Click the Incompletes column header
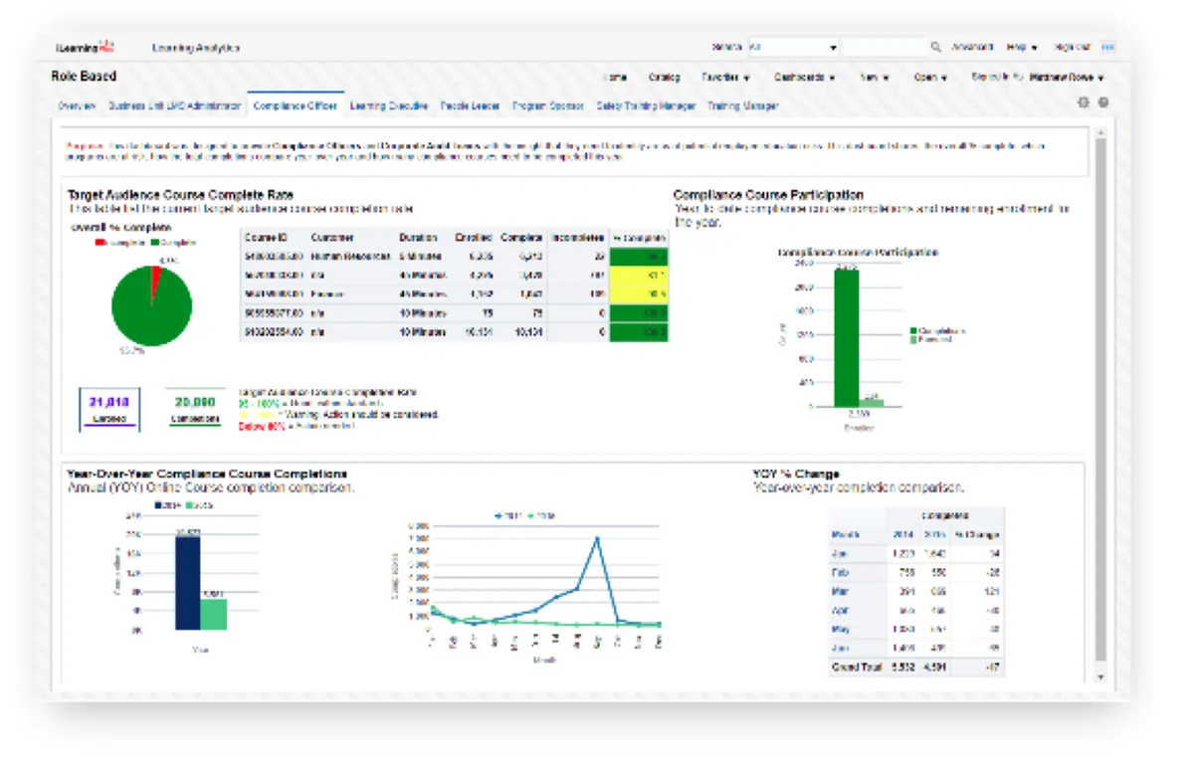 pos(577,238)
